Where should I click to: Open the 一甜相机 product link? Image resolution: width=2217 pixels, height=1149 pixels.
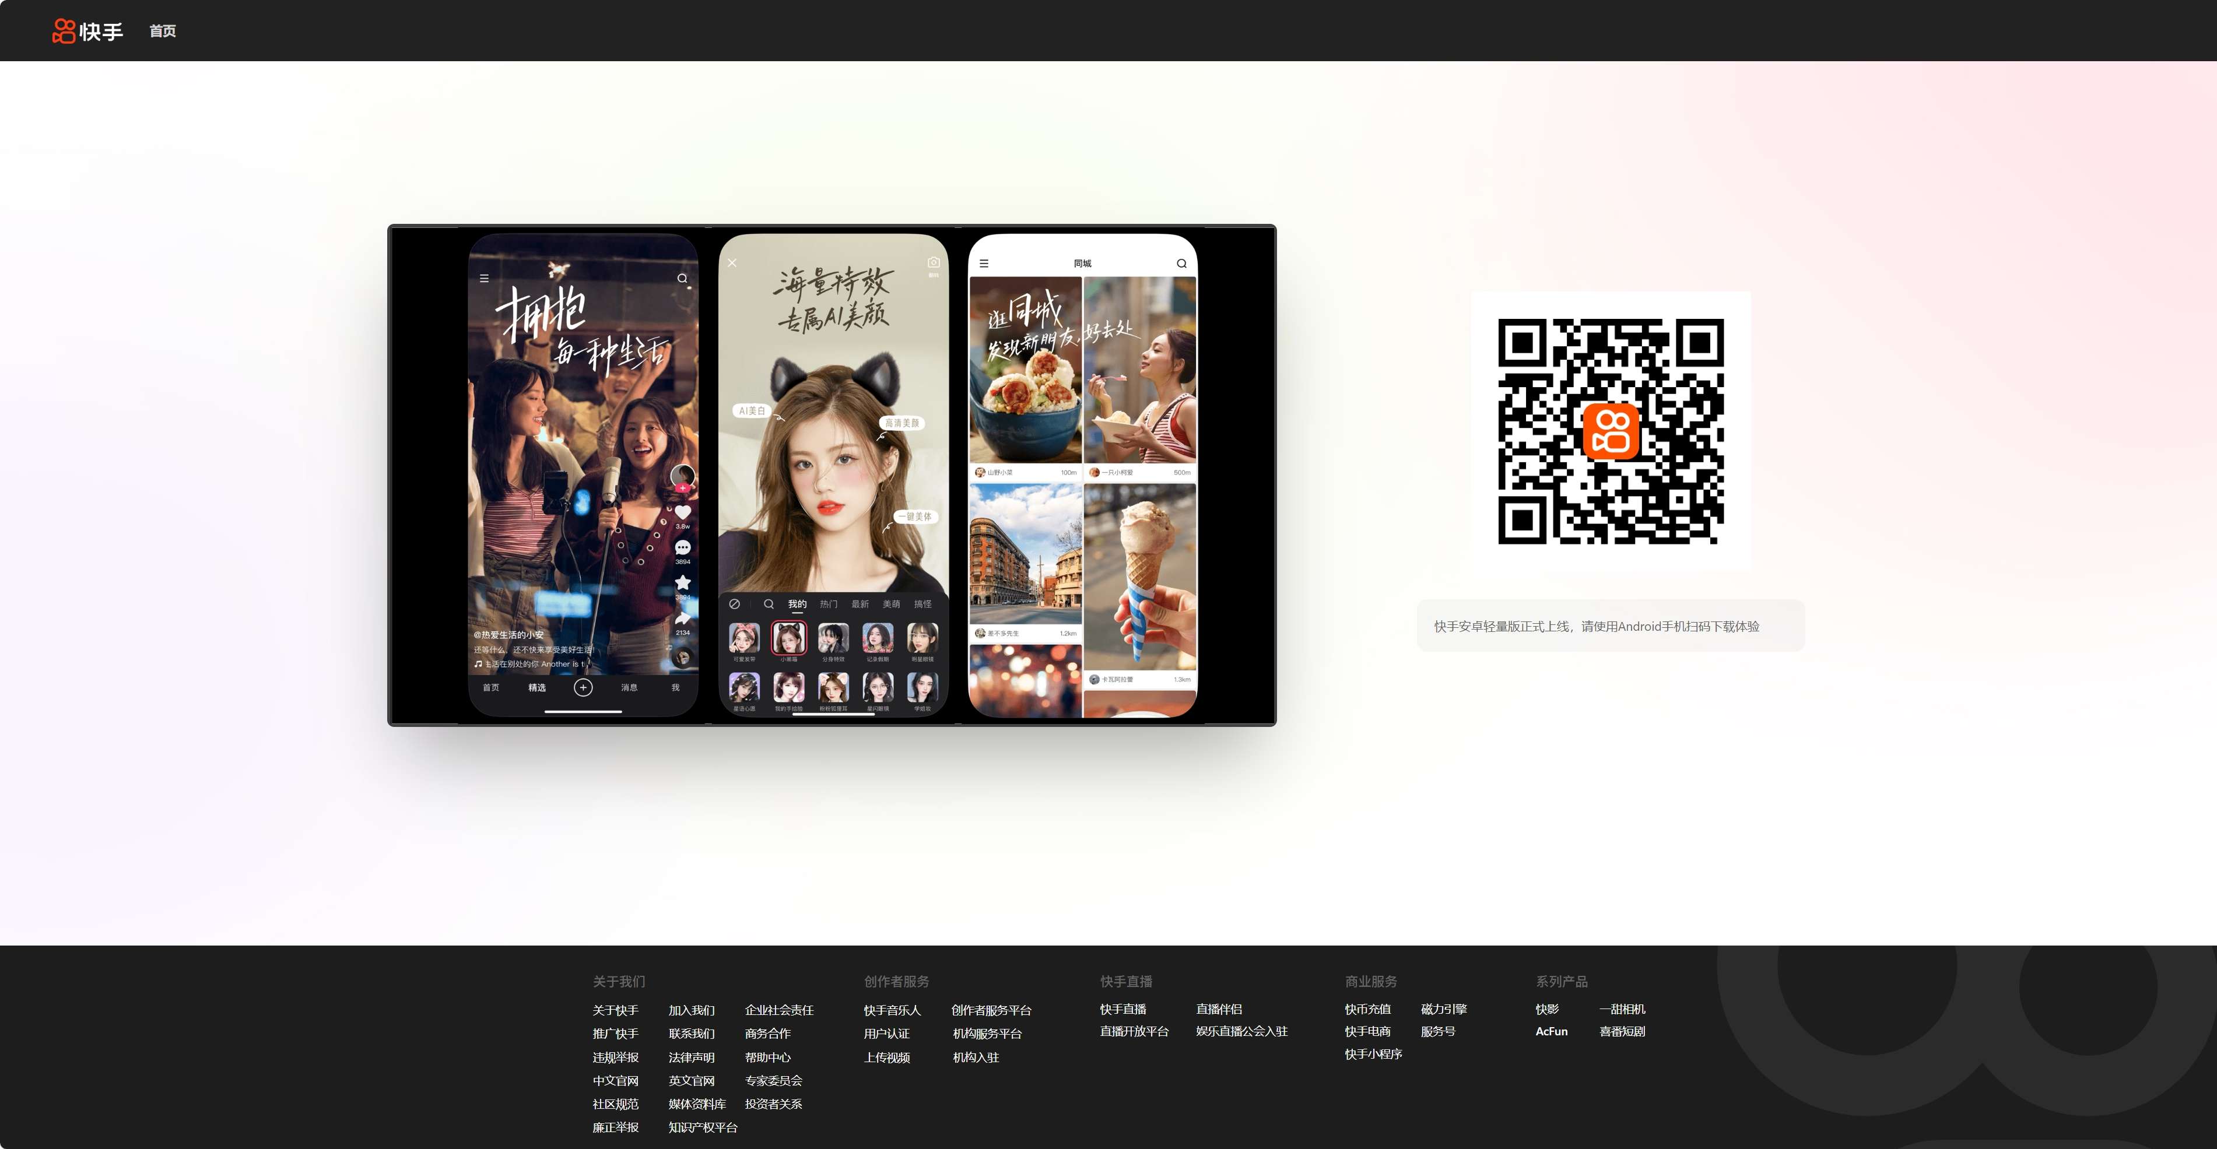coord(1622,1010)
